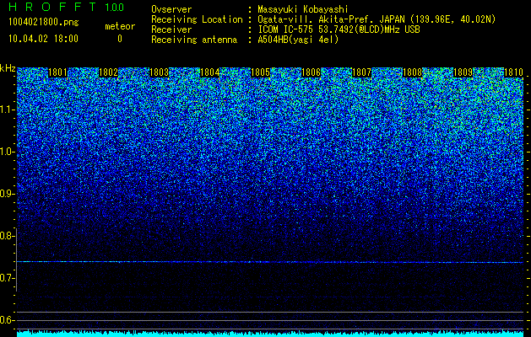This screenshot has width=531, height=337.
Task: Click the kHz axis unit label
Action: (8, 68)
